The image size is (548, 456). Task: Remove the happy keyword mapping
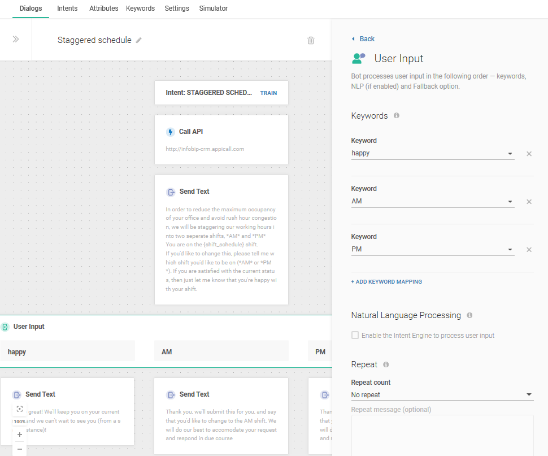point(529,154)
